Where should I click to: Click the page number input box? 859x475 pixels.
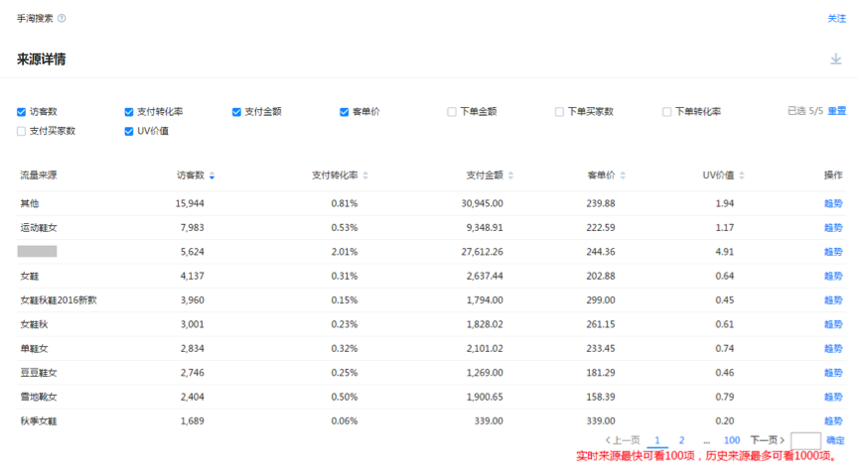point(805,440)
